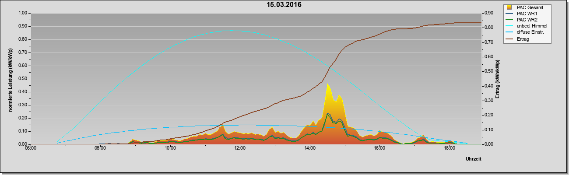Click the 1.00 label on left axis

click(x=22, y=13)
